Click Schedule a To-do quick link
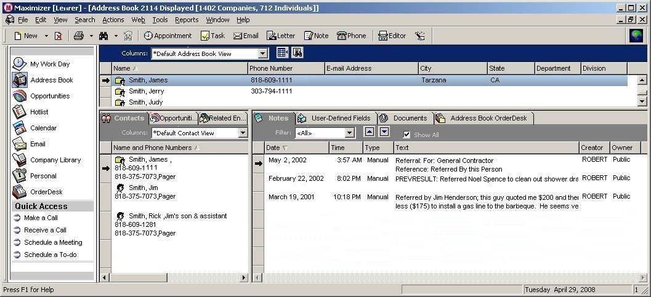651x297 pixels. [51, 255]
